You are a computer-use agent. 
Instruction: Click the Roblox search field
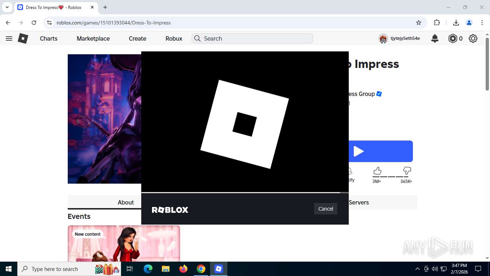[252, 38]
